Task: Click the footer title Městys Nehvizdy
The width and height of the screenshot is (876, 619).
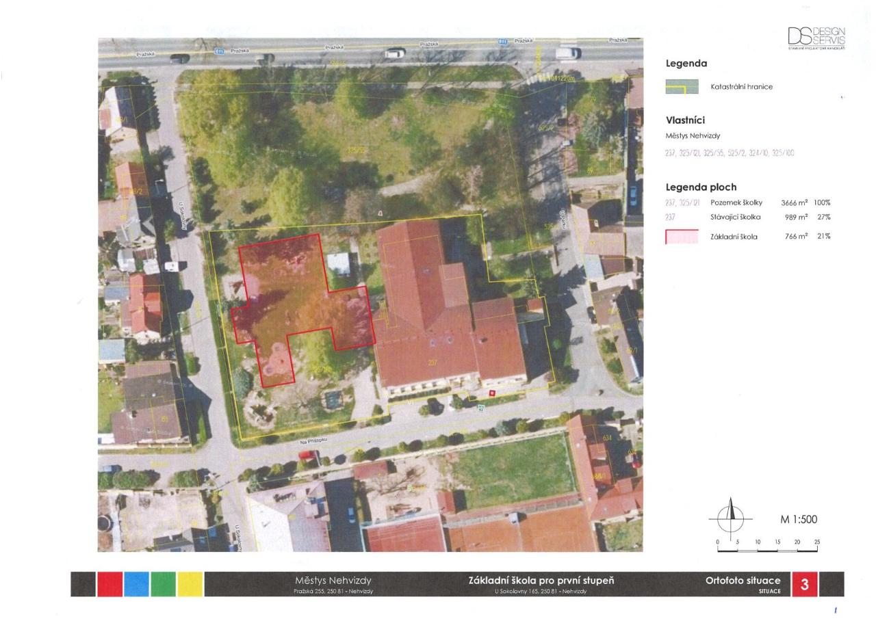Action: 333,581
